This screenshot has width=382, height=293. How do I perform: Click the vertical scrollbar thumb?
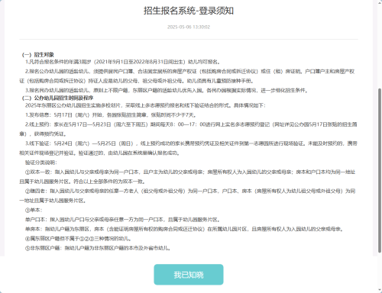coord(380,170)
